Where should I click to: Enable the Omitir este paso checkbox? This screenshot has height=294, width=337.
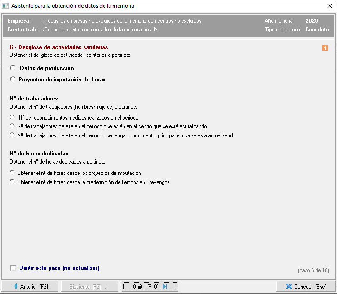tap(13, 268)
